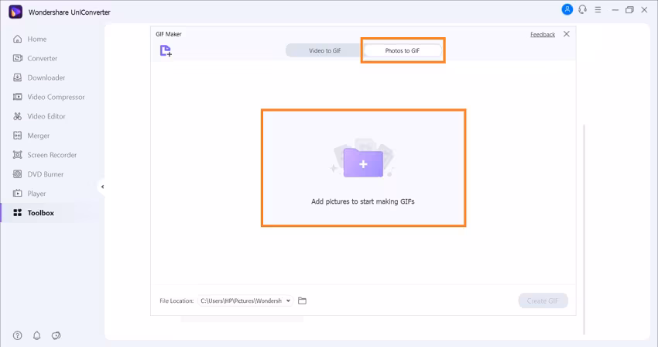Open the Home section in sidebar

(x=37, y=39)
